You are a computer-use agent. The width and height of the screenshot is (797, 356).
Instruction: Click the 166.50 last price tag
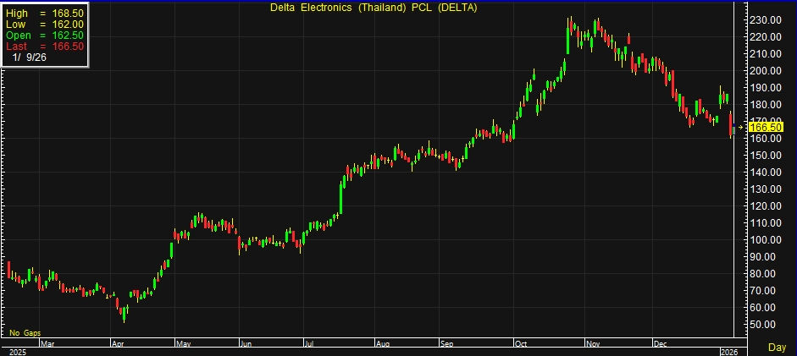766,127
